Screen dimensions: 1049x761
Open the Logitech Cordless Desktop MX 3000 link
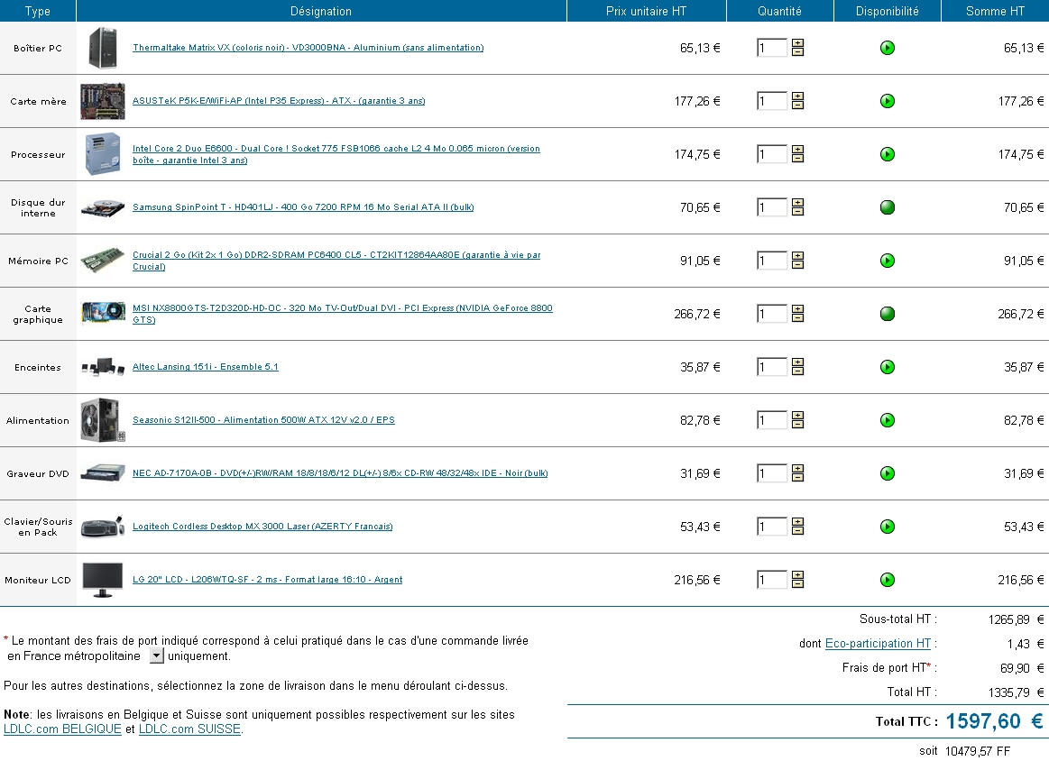point(262,527)
